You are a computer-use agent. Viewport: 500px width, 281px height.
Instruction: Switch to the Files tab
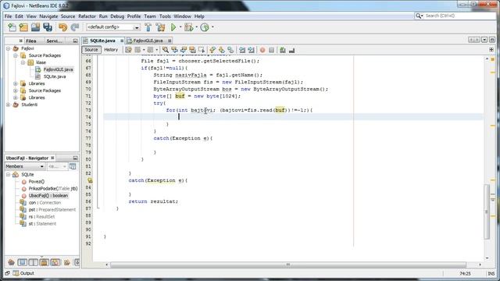pyautogui.click(x=31, y=41)
